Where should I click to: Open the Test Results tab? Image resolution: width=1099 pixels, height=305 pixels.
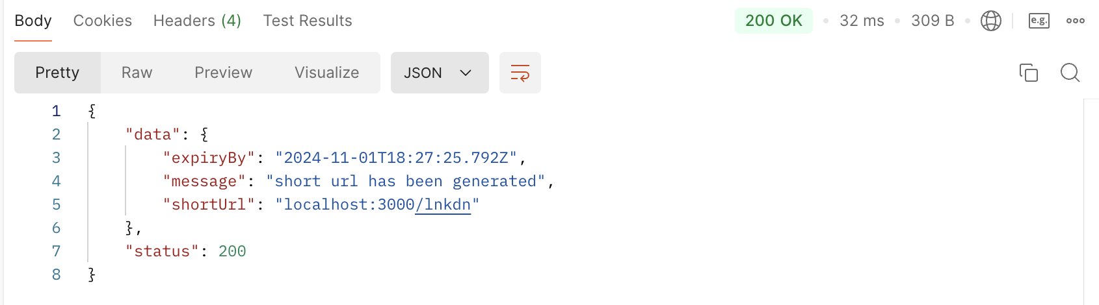click(x=308, y=21)
